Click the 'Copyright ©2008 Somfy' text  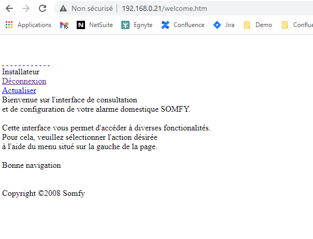44,193
